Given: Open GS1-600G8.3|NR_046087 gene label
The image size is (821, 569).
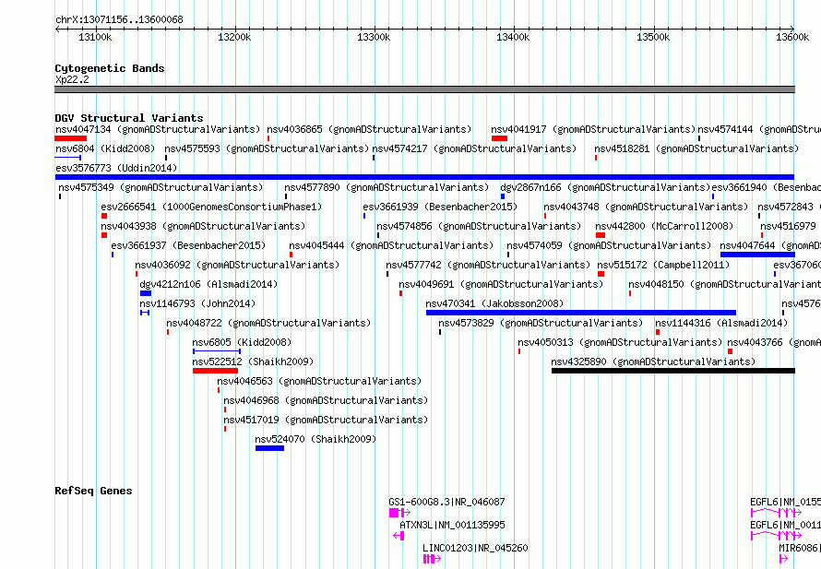Looking at the screenshot, I should point(446,502).
